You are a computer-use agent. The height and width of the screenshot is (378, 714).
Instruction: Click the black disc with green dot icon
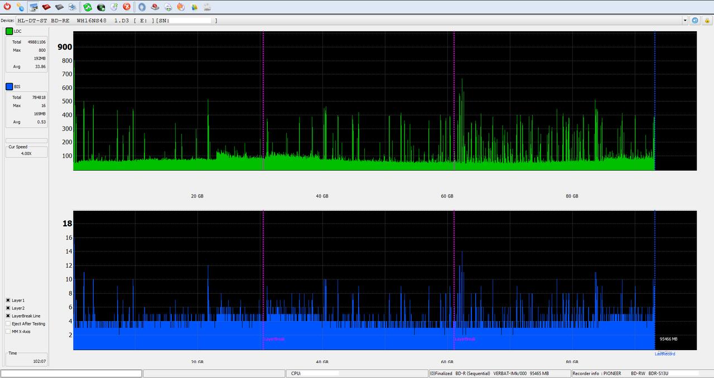pyautogui.click(x=101, y=7)
